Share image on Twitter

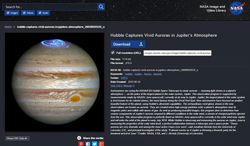[94, 144]
